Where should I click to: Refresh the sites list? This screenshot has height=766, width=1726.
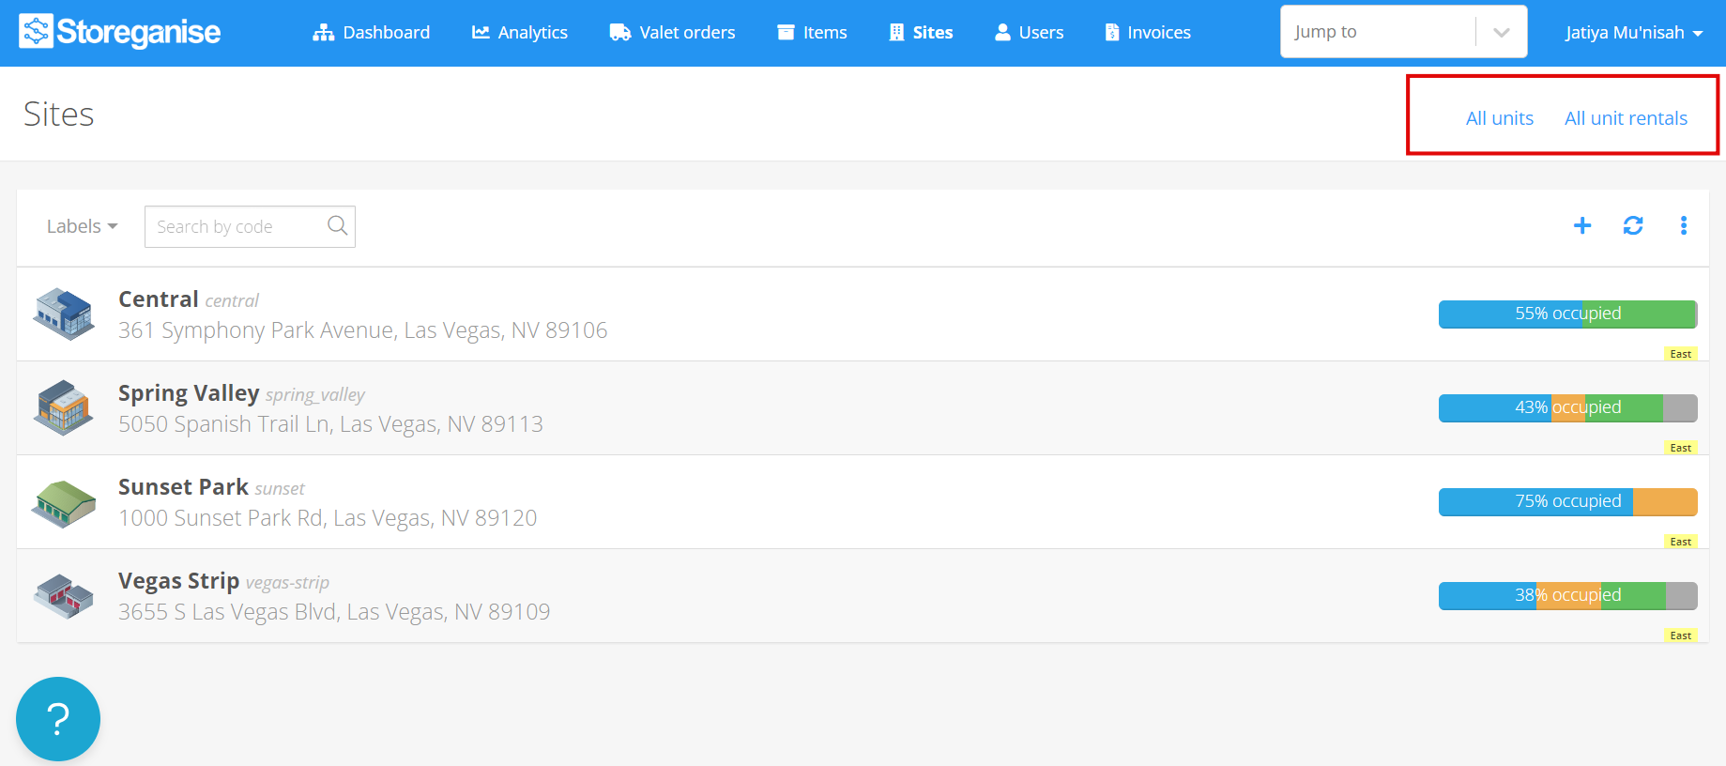(1633, 225)
